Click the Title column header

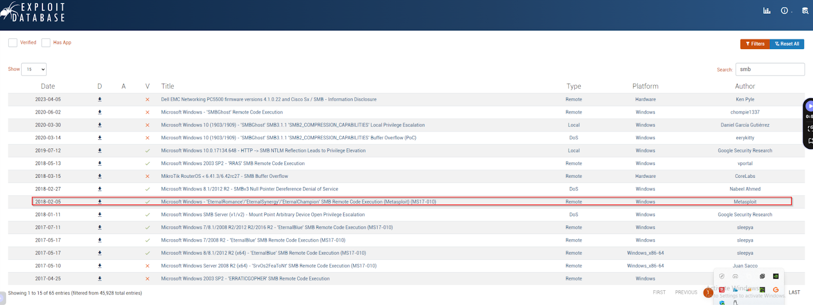point(168,86)
